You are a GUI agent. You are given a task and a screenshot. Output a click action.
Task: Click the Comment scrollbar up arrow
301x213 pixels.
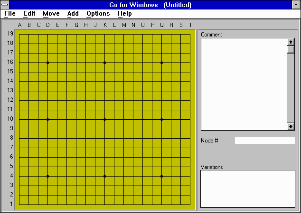tap(291, 42)
